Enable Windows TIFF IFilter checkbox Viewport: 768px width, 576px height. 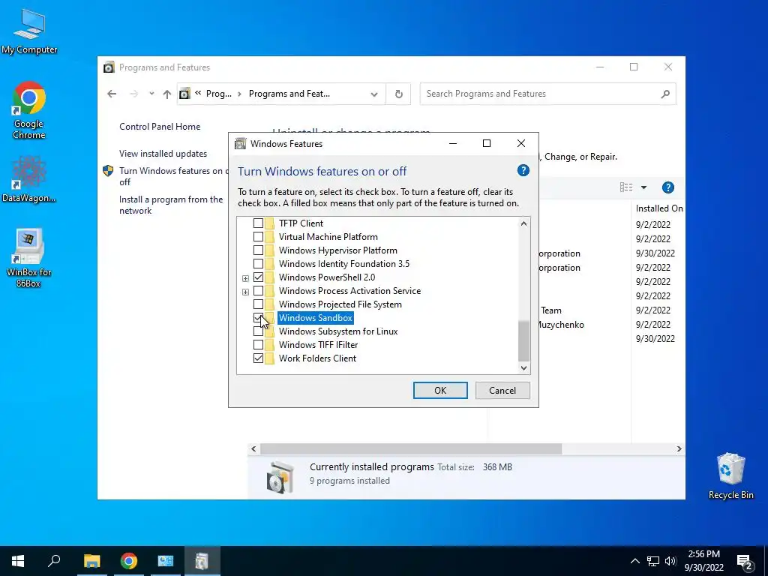pyautogui.click(x=258, y=345)
